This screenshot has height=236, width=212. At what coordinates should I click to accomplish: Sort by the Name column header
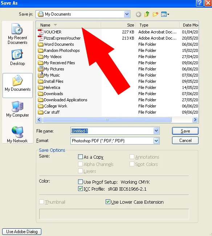click(x=69, y=25)
